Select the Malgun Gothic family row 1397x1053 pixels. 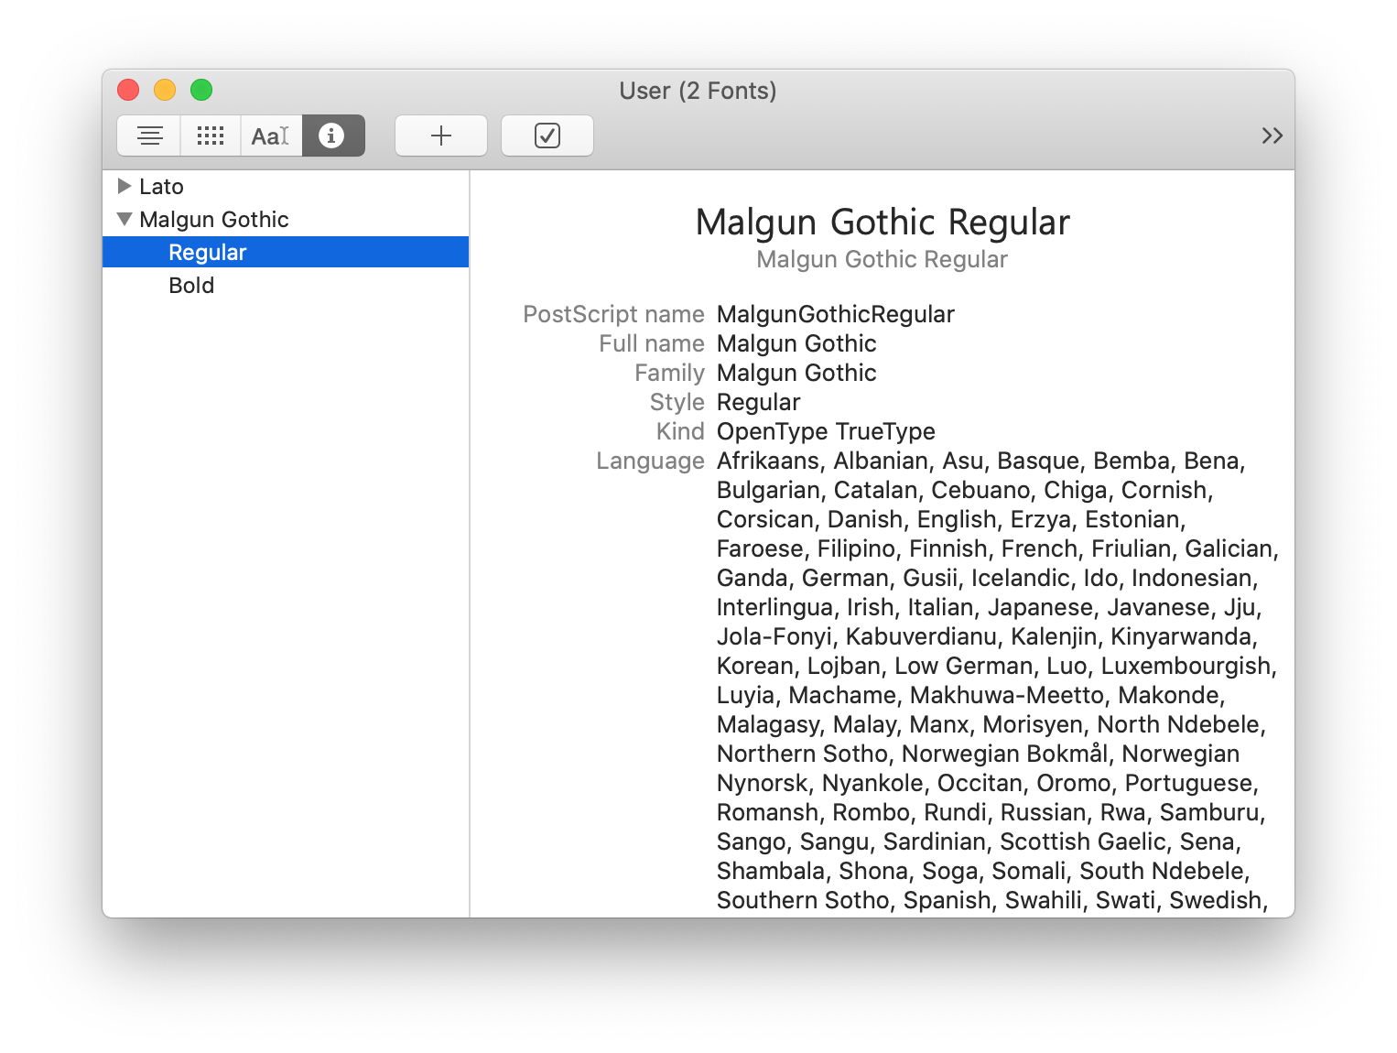click(x=286, y=220)
